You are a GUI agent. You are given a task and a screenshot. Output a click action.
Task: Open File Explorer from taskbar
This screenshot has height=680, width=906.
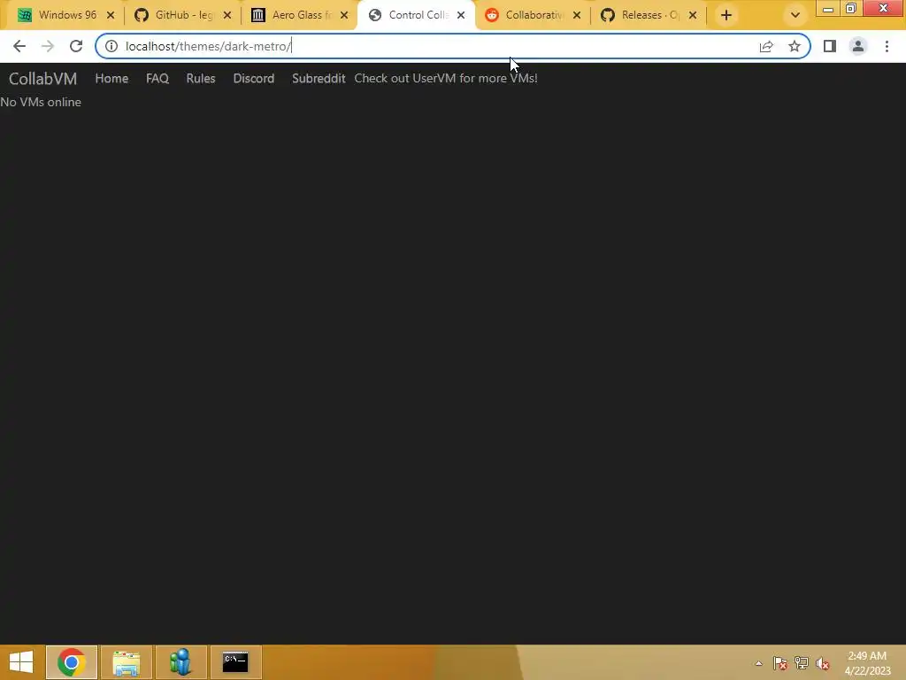tap(126, 662)
